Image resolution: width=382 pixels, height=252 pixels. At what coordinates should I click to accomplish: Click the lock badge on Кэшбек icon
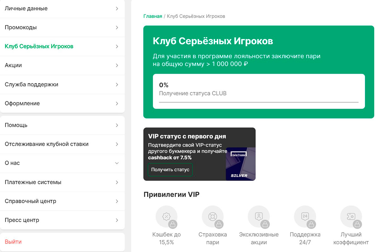(172, 224)
